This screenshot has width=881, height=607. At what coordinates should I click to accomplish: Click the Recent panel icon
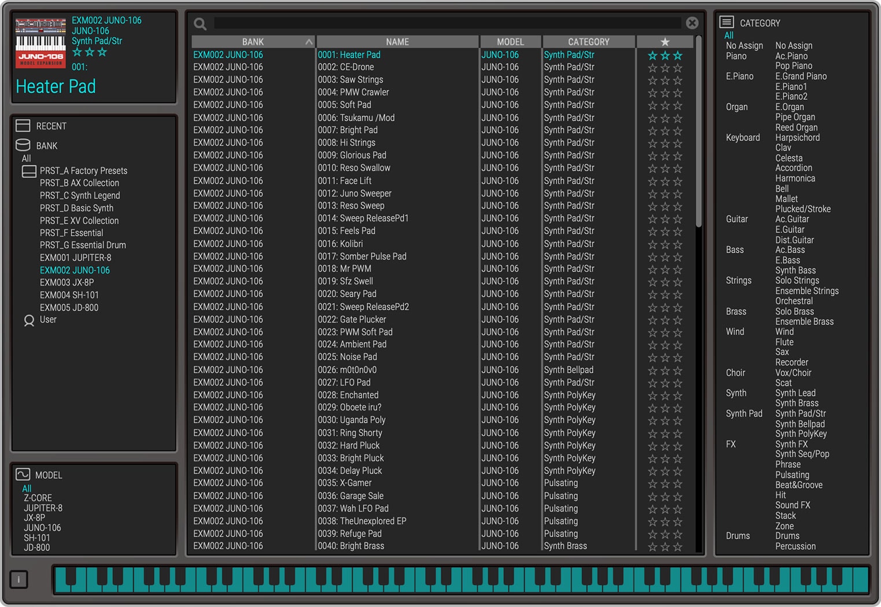23,126
